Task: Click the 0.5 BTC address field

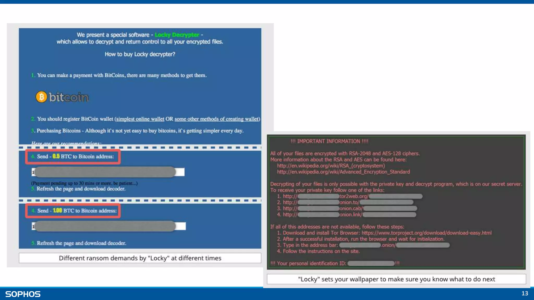Action: pyautogui.click(x=108, y=172)
